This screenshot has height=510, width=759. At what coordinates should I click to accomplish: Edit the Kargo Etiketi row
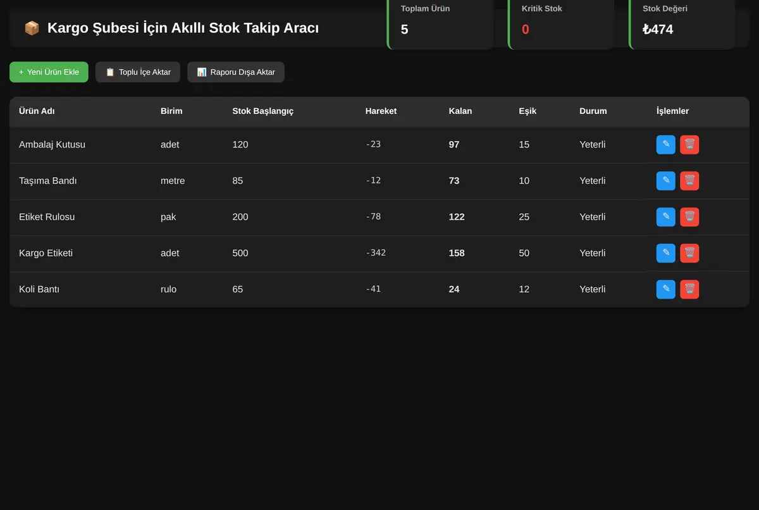666,253
